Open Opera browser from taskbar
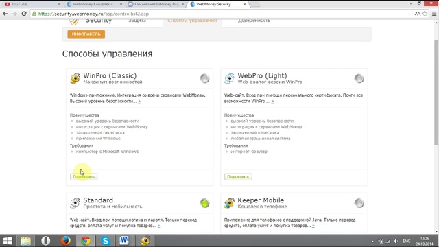 click(46, 241)
